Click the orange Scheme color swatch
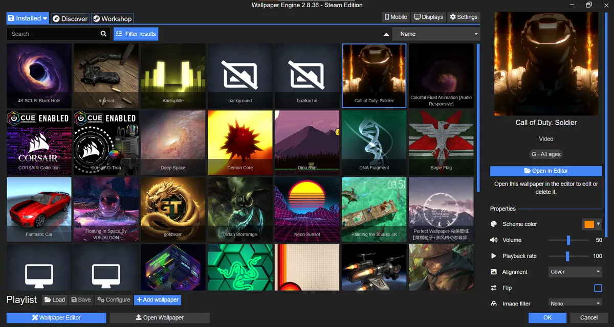The image size is (614, 327). (x=589, y=224)
